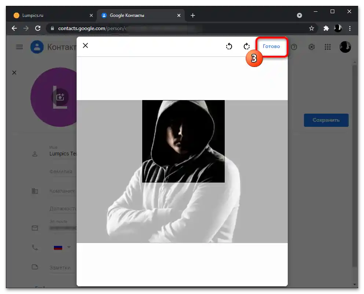Image resolution: width=364 pixels, height=294 pixels.
Task: Open the Google apps grid
Action: pyautogui.click(x=328, y=47)
